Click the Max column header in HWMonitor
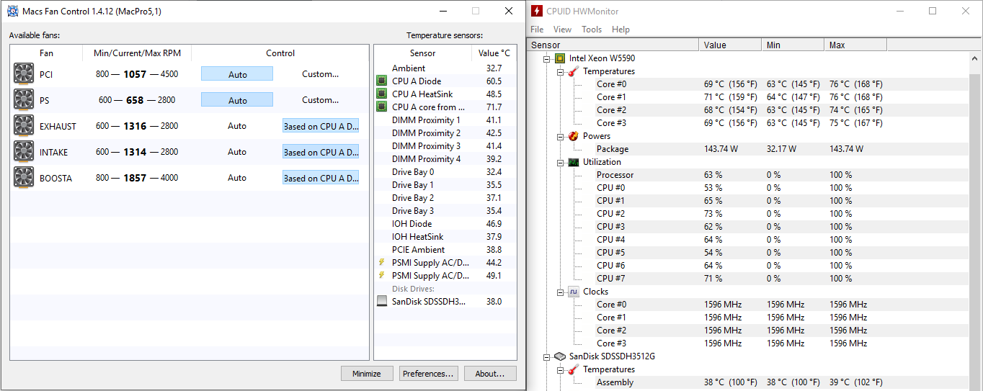The image size is (983, 391). 855,45
